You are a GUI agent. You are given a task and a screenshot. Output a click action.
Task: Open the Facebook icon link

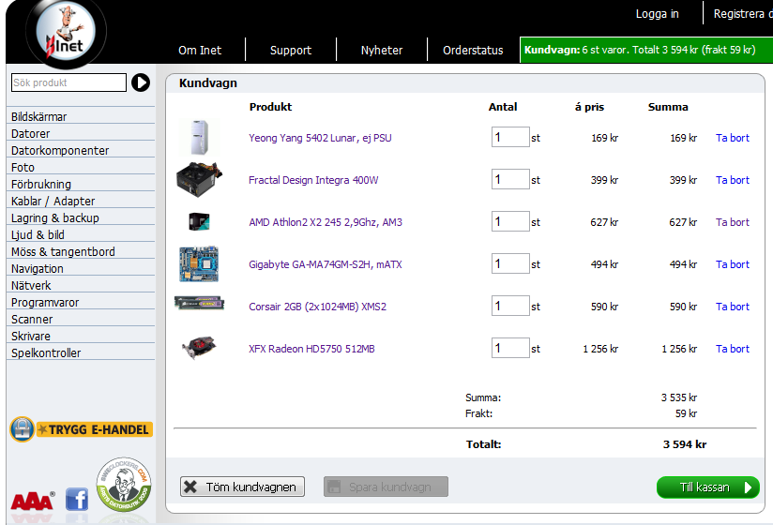pos(77,499)
